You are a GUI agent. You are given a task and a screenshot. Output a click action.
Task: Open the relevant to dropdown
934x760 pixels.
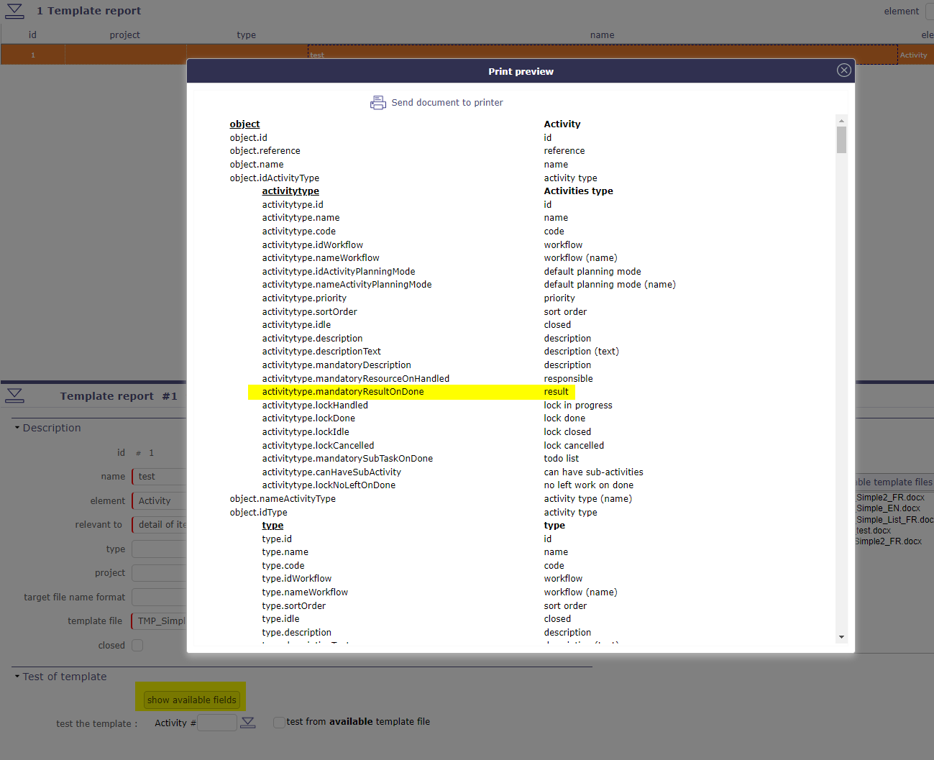159,525
